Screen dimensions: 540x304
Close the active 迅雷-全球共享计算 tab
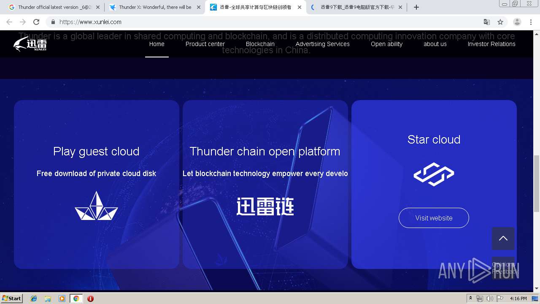pos(300,7)
